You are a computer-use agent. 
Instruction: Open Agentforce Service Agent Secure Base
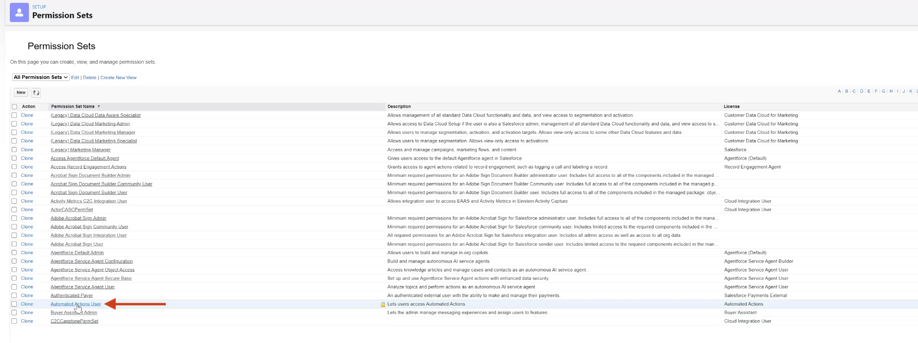pos(91,278)
